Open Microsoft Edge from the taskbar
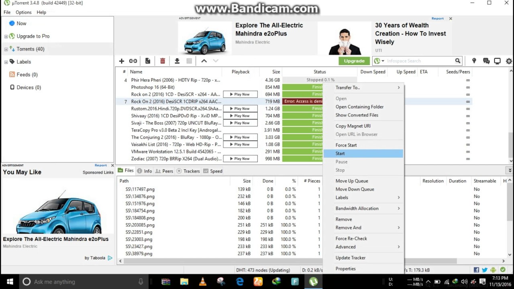Viewport: 514px width, 289px height. (240, 282)
